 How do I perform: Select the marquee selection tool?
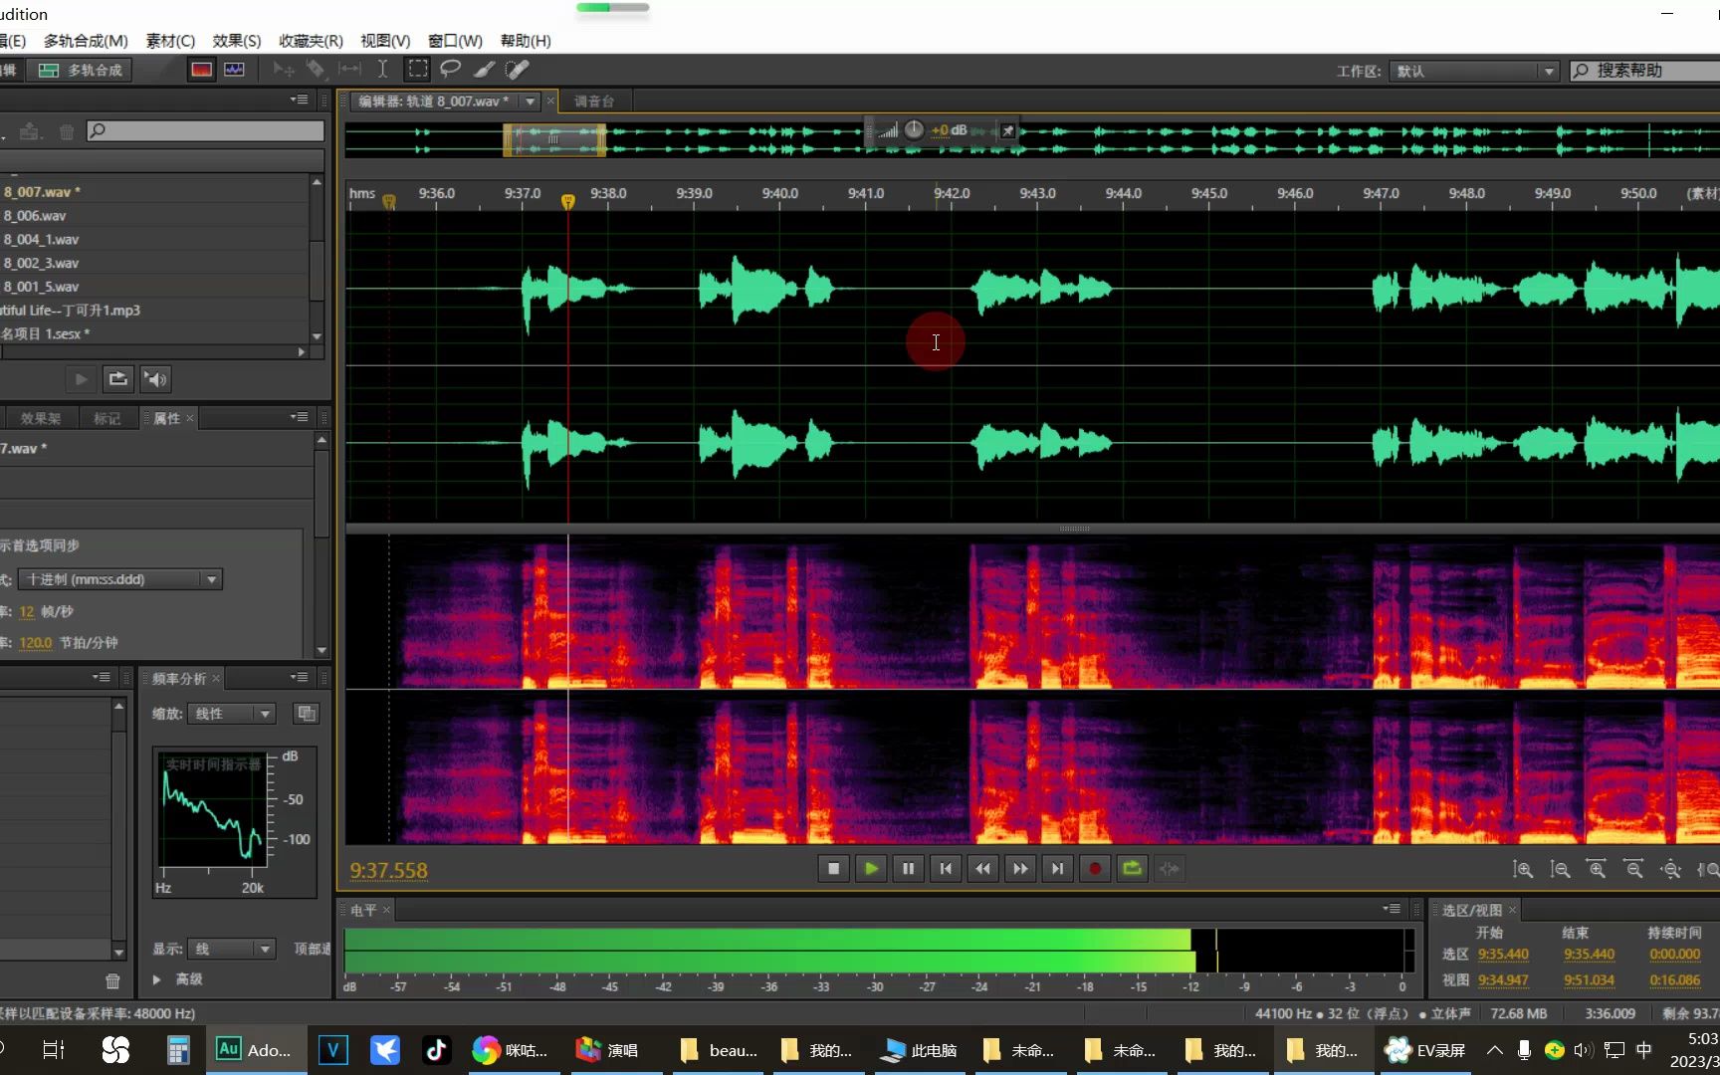pos(418,69)
